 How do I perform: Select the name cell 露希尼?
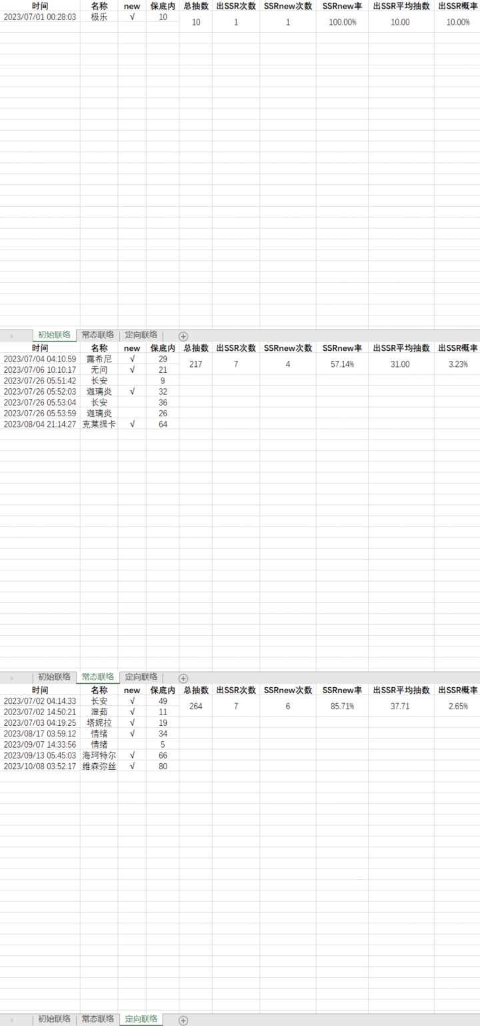pyautogui.click(x=99, y=359)
